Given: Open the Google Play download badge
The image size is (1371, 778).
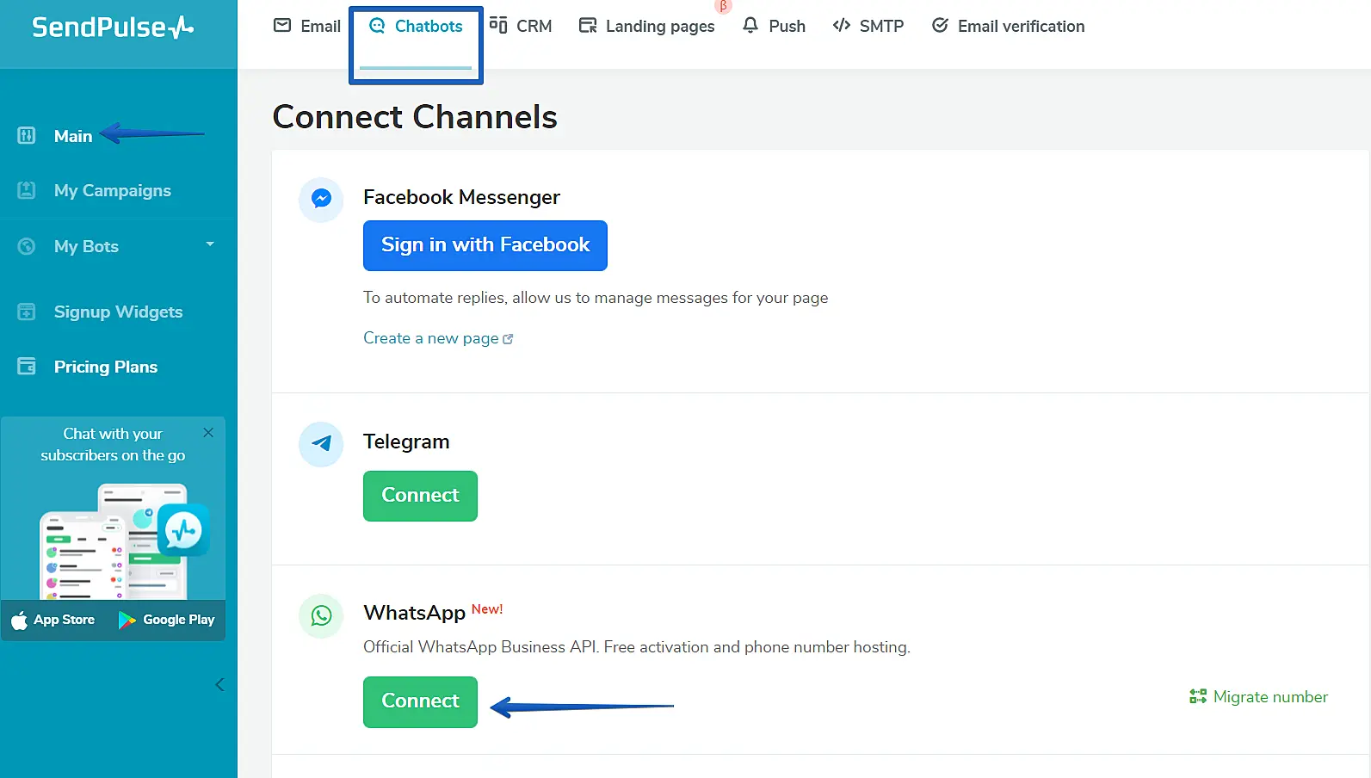Looking at the screenshot, I should click(167, 620).
